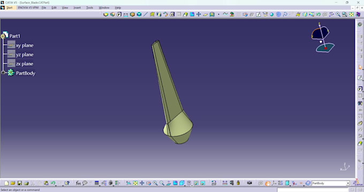The width and height of the screenshot is (364, 192).
Task: Open the Insert menu
Action: pyautogui.click(x=77, y=7)
